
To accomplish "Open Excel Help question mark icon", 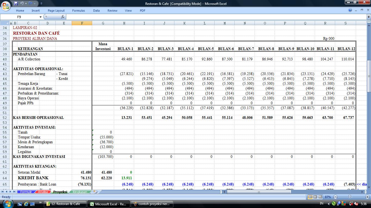I will (350, 10).
